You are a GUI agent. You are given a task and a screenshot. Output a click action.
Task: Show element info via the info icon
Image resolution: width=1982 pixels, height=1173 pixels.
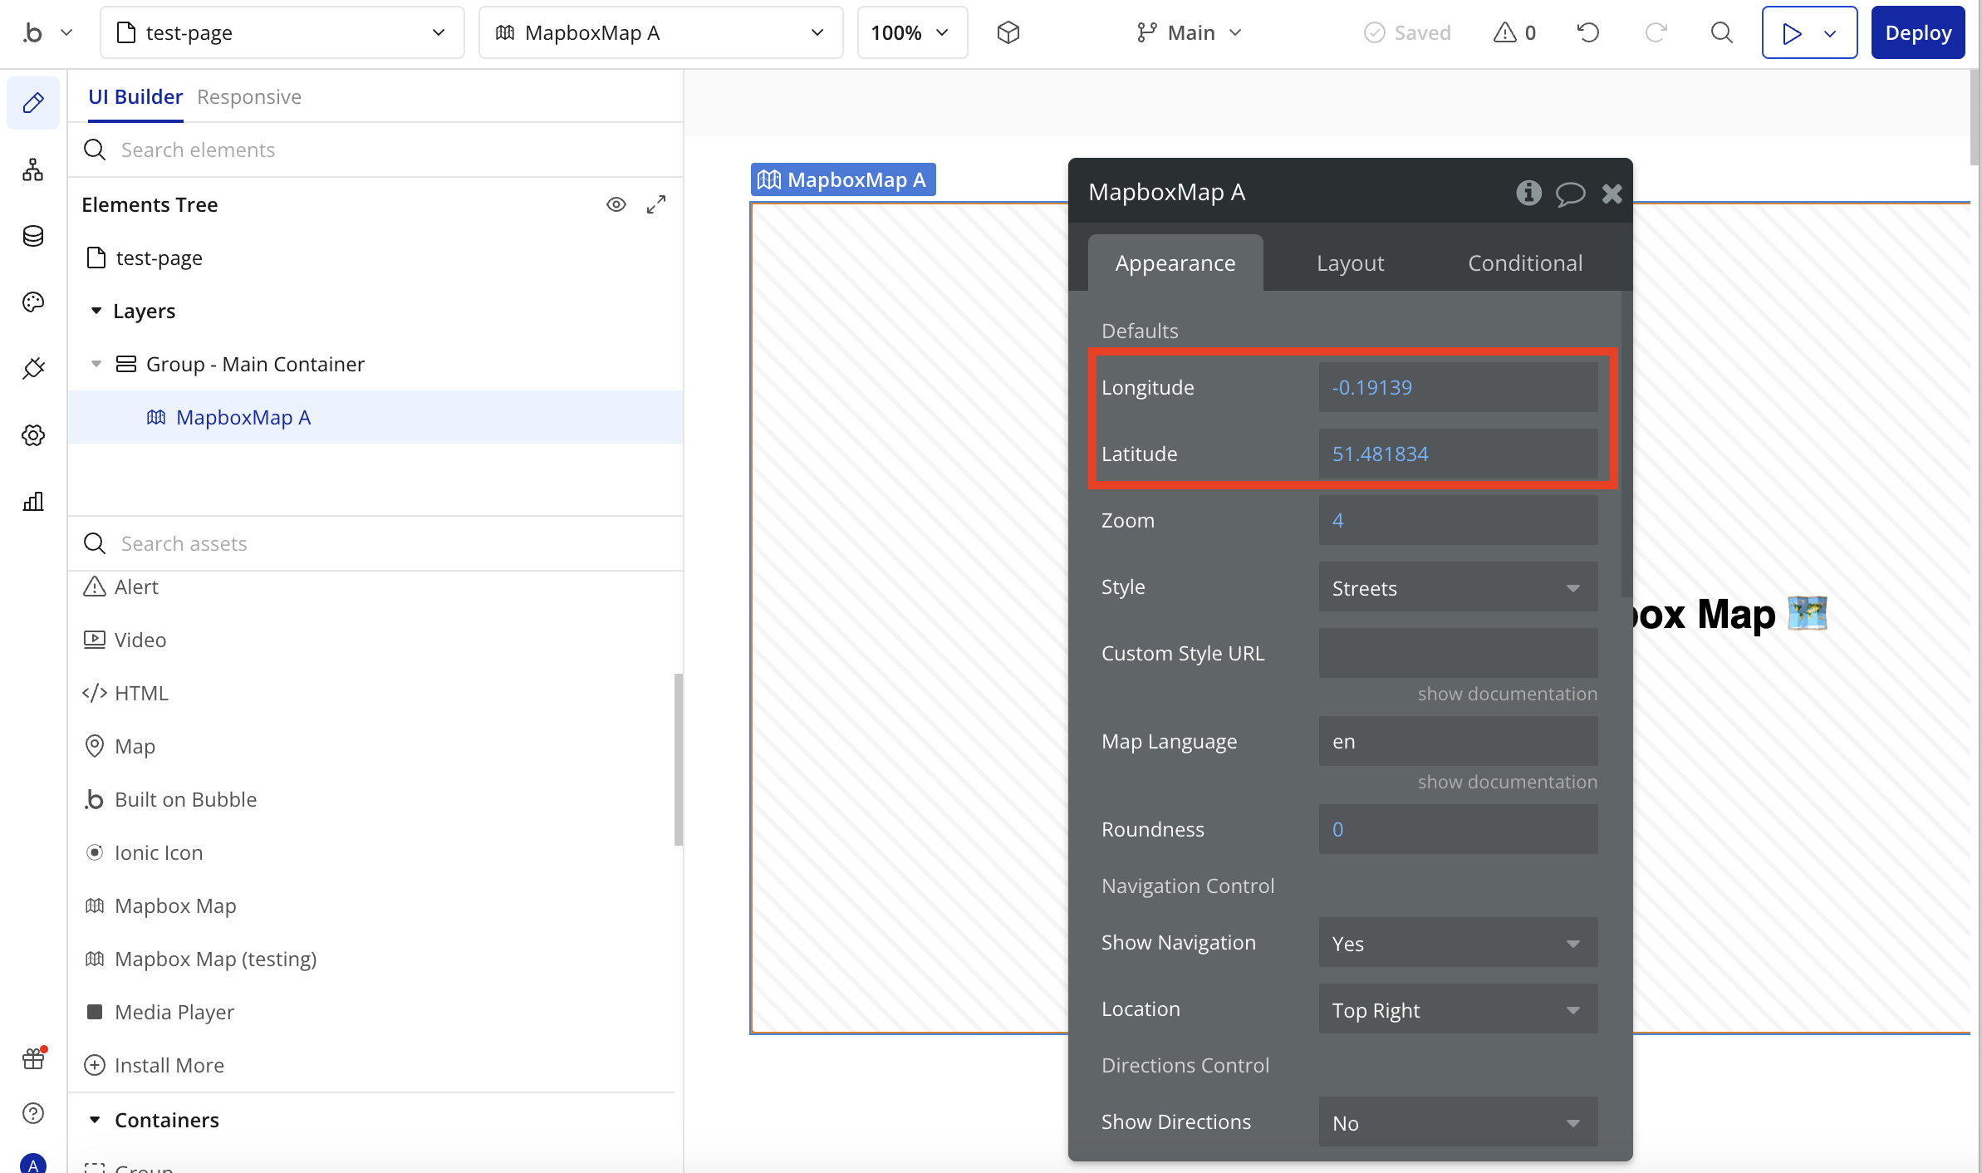pos(1528,193)
